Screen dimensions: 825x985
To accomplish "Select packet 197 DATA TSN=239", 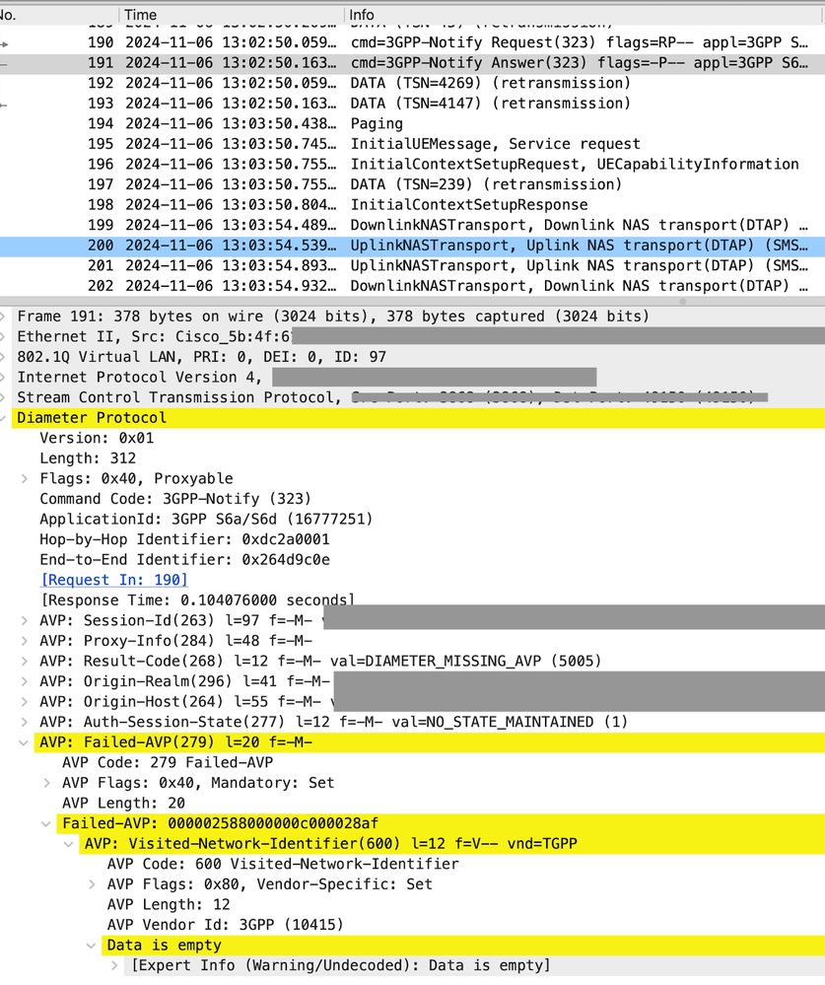I will click(x=412, y=184).
